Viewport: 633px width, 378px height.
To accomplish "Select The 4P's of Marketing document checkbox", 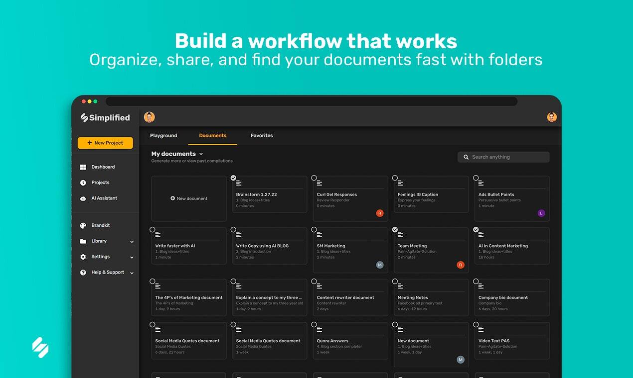I will [153, 281].
